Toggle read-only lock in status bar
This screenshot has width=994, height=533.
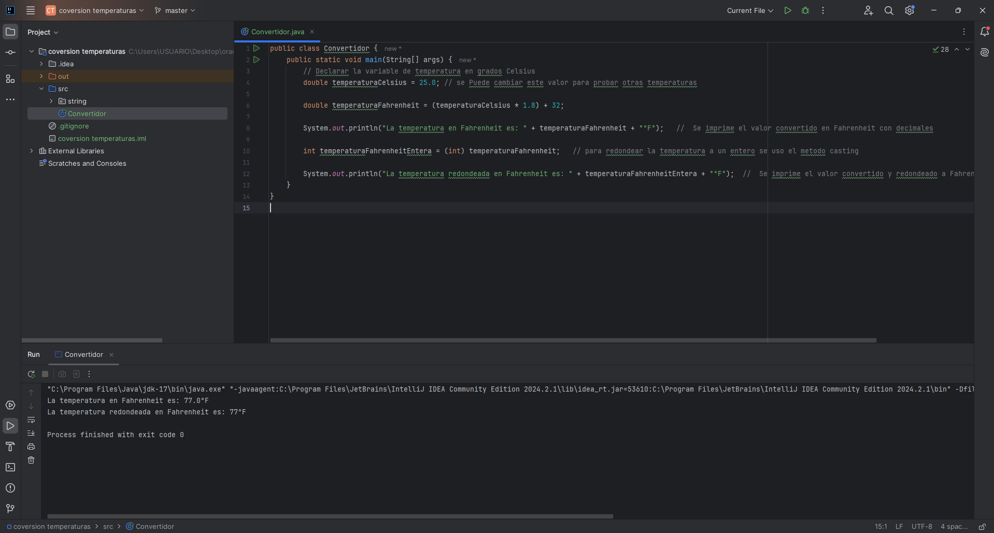coord(982,526)
